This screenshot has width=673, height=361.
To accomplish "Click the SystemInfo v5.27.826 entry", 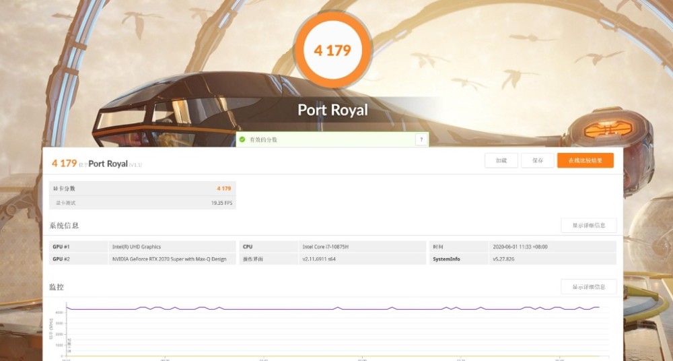I will 523,259.
